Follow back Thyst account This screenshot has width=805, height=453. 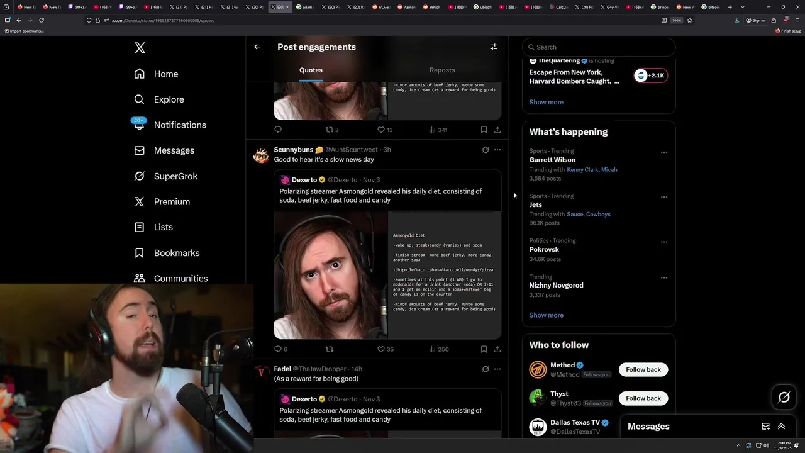pyautogui.click(x=643, y=398)
